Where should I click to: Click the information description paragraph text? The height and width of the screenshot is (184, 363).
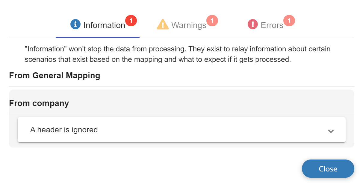[x=177, y=54]
